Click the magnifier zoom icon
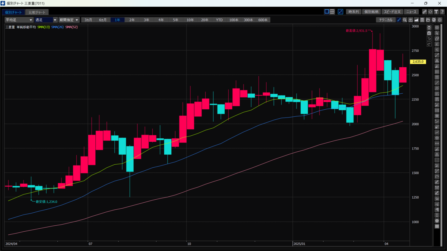Screen dimensions: 447x251 [405, 20]
